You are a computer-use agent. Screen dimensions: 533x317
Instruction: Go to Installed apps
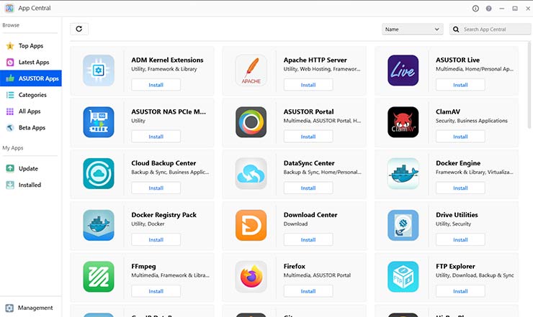pos(30,185)
